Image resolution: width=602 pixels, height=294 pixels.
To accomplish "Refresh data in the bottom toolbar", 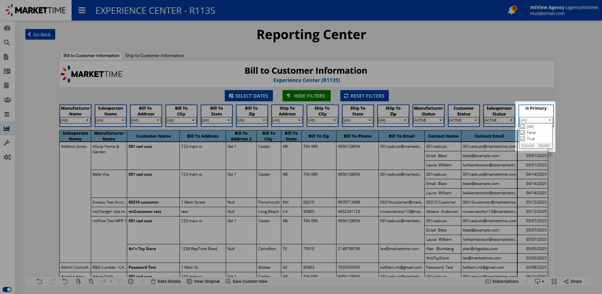I will [x=78, y=281].
